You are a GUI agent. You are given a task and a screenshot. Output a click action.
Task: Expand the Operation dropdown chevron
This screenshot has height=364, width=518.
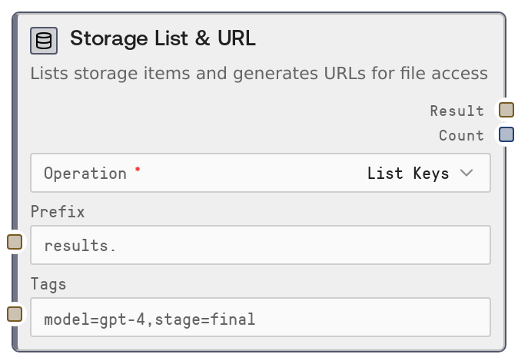467,173
